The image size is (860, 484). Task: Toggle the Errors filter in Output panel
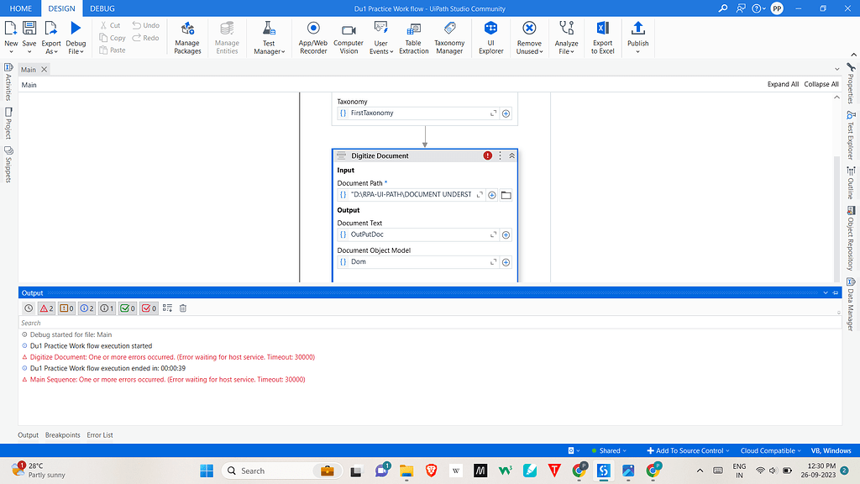pos(46,308)
